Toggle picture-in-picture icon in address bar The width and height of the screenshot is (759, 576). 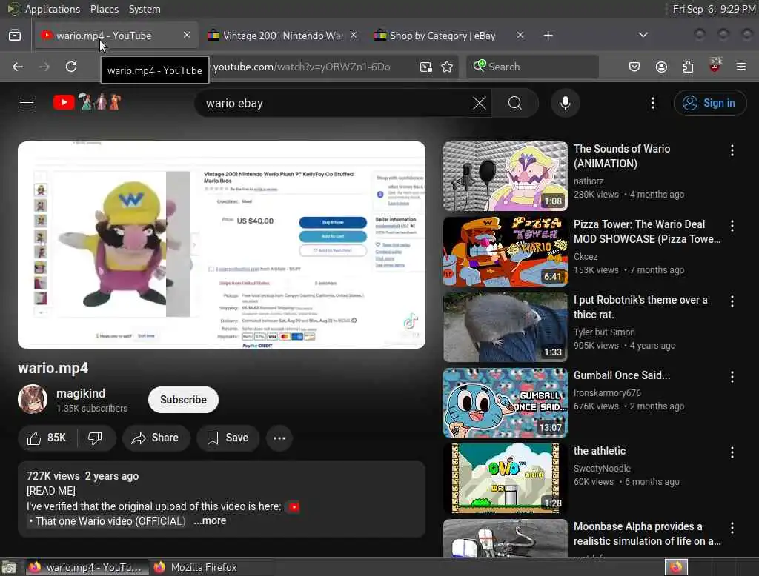[x=425, y=67]
